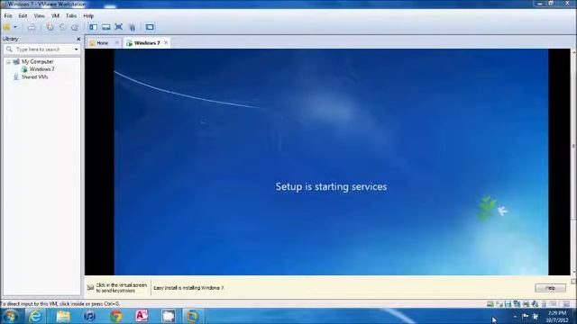The height and width of the screenshot is (324, 577).
Task: Toggle the console view toolbar icon
Action: coord(150,27)
